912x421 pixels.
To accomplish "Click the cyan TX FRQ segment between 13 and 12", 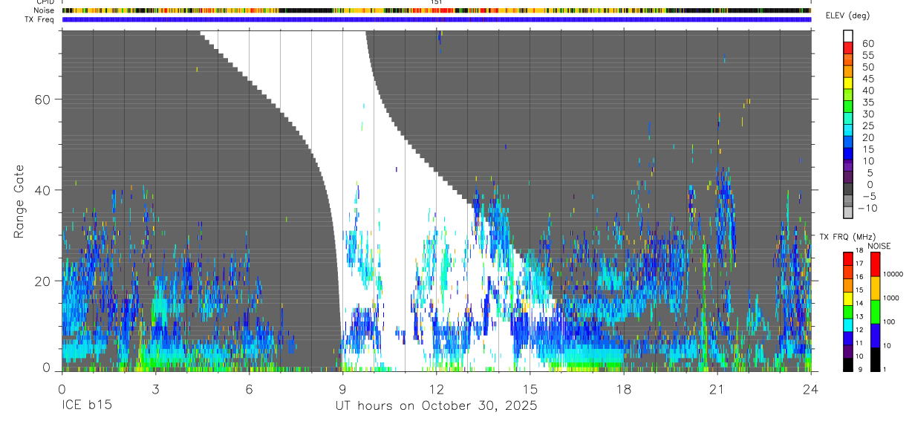I will coord(848,325).
